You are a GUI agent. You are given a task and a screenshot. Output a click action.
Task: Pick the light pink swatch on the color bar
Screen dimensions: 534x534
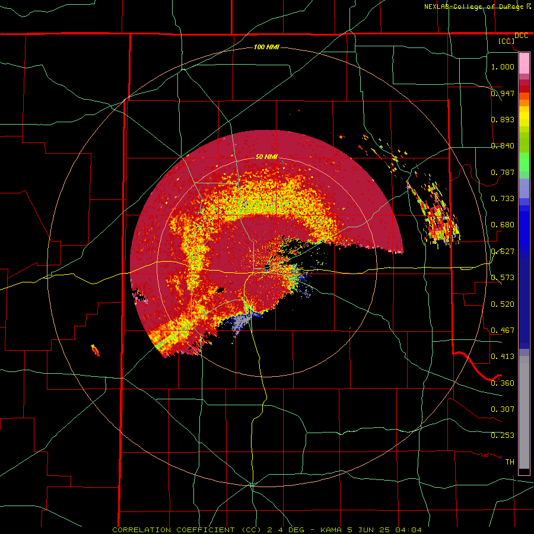pos(524,63)
